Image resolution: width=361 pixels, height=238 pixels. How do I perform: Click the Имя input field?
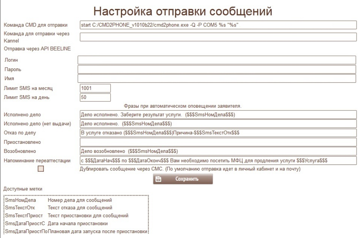coord(217,79)
